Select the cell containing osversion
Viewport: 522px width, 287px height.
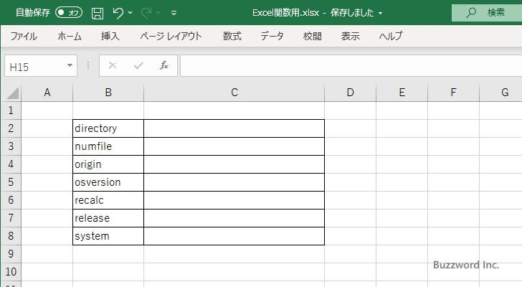(x=108, y=182)
